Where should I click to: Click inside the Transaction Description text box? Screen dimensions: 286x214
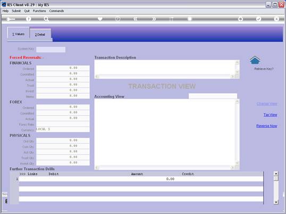click(165, 67)
